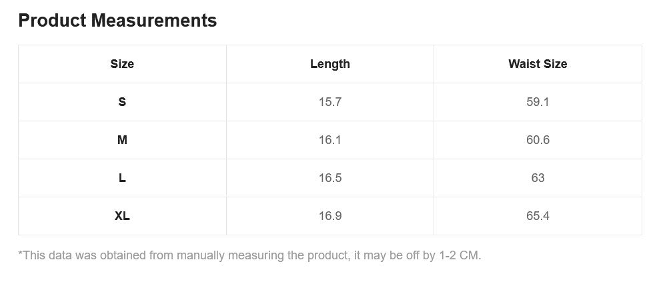
Task: Click the 65.4 waist size value
Action: 538,216
